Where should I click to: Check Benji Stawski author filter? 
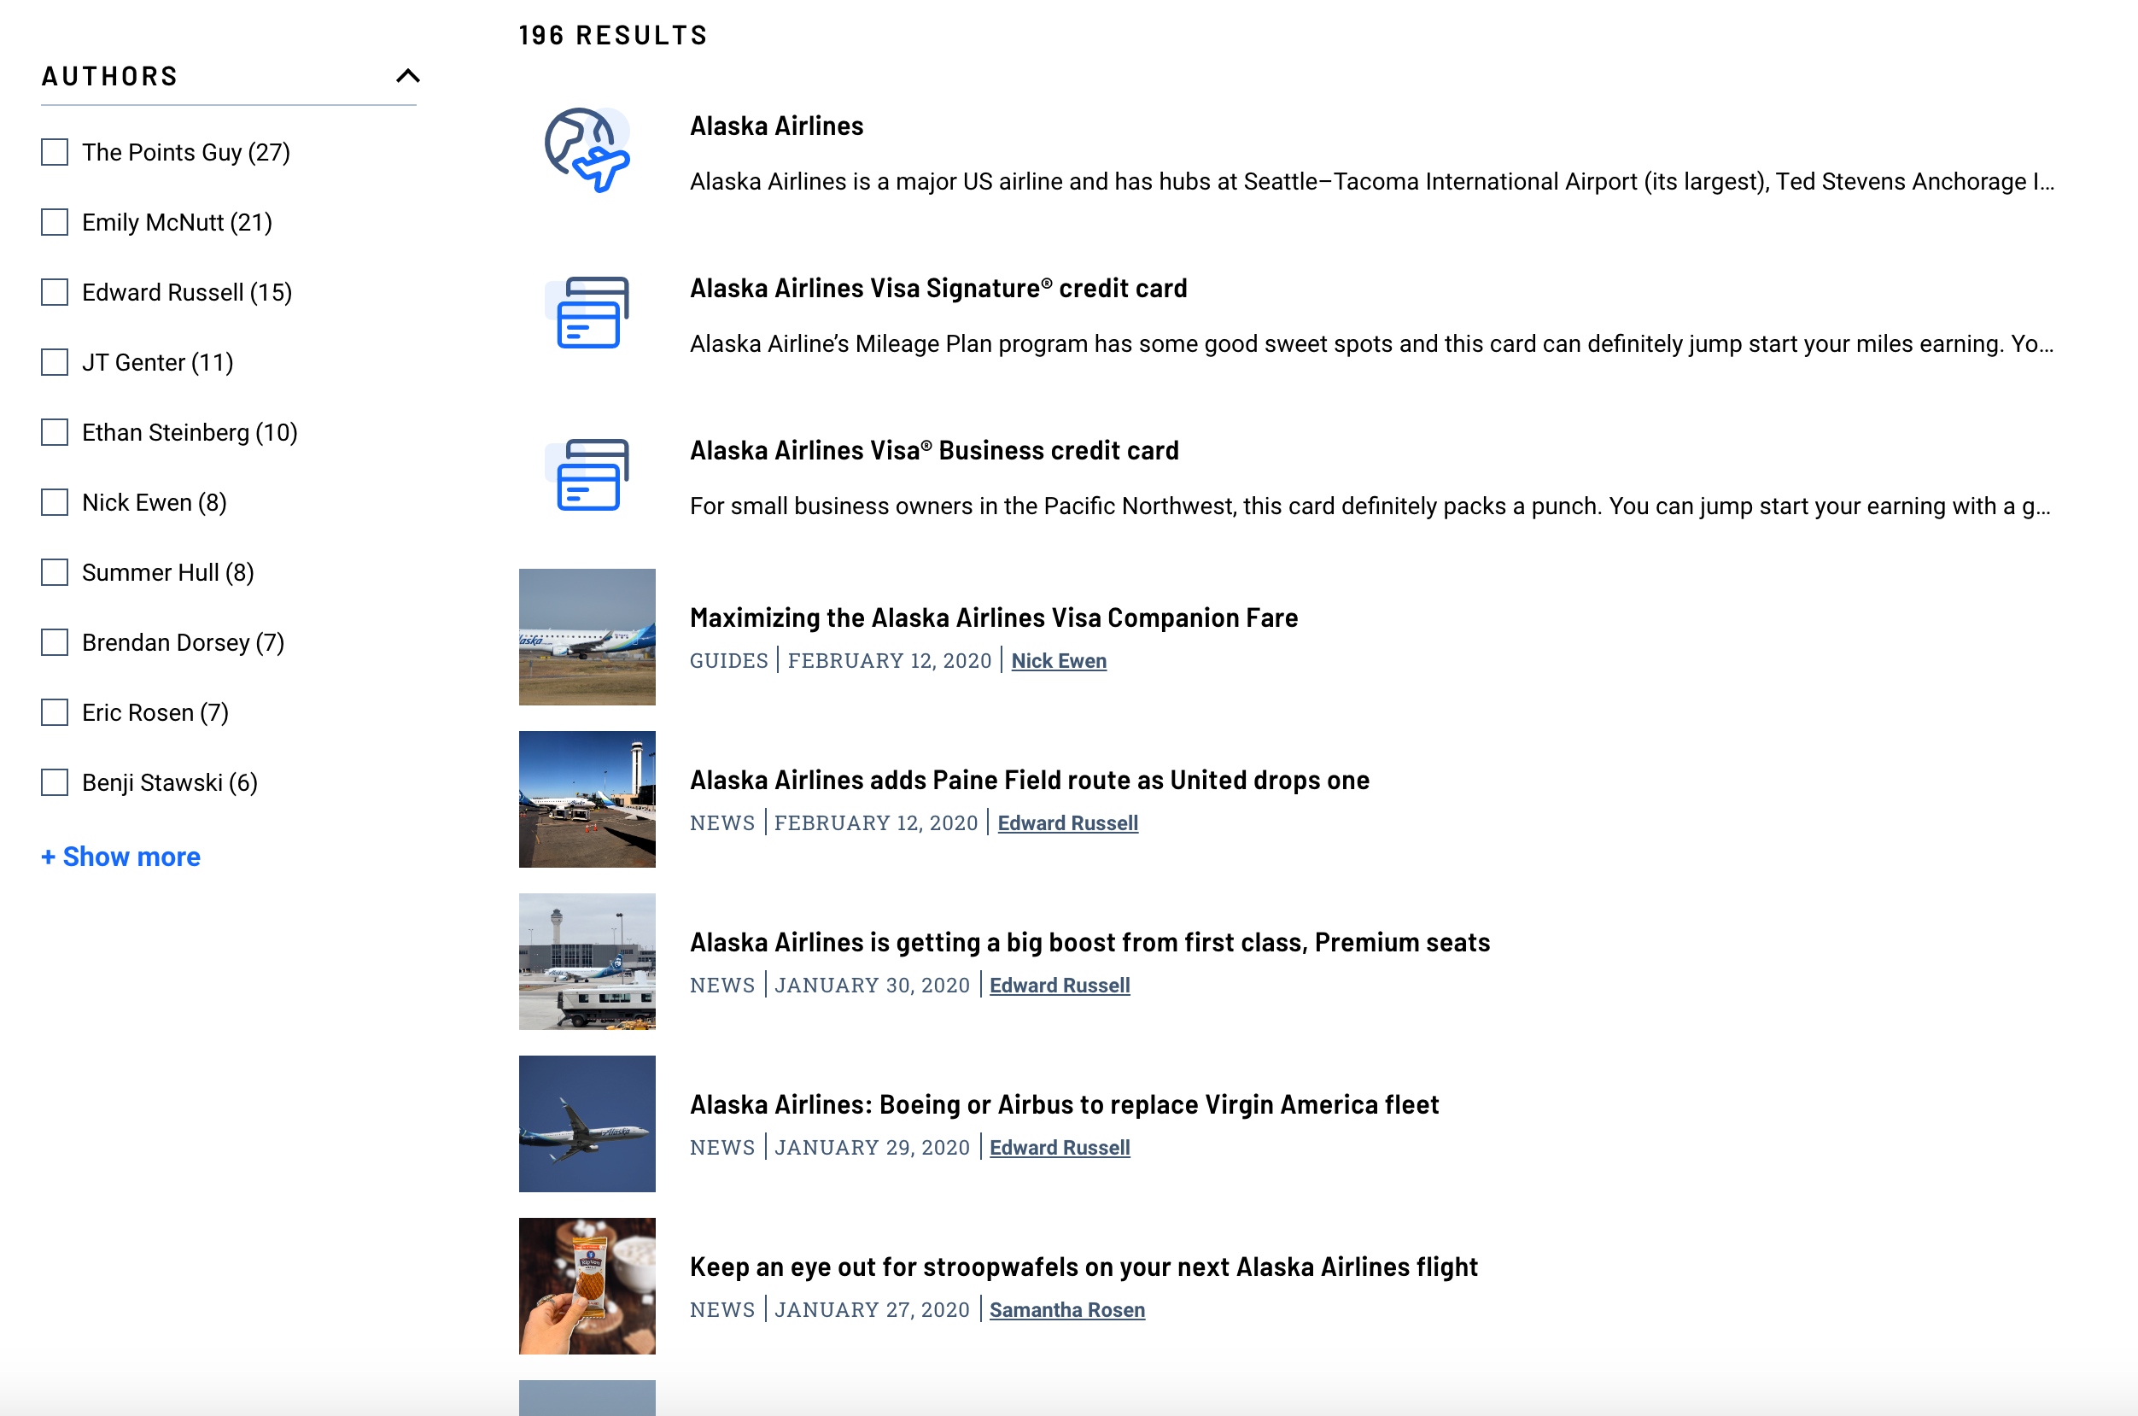pyautogui.click(x=54, y=782)
